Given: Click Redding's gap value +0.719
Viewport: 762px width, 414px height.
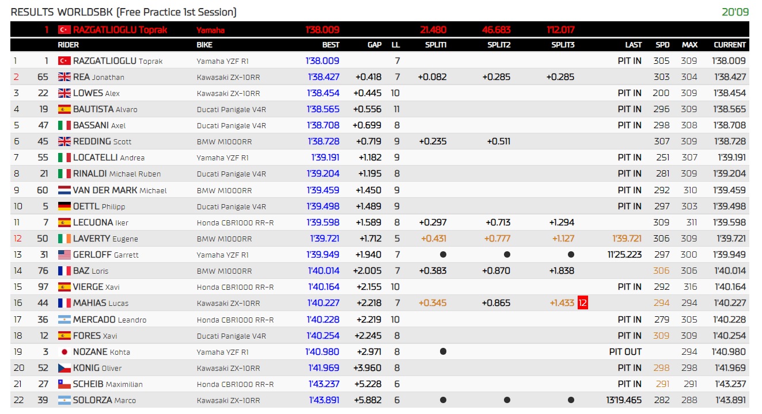Looking at the screenshot, I should 369,141.
